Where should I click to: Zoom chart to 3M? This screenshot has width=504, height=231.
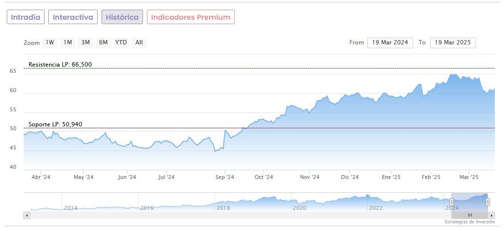coord(86,42)
